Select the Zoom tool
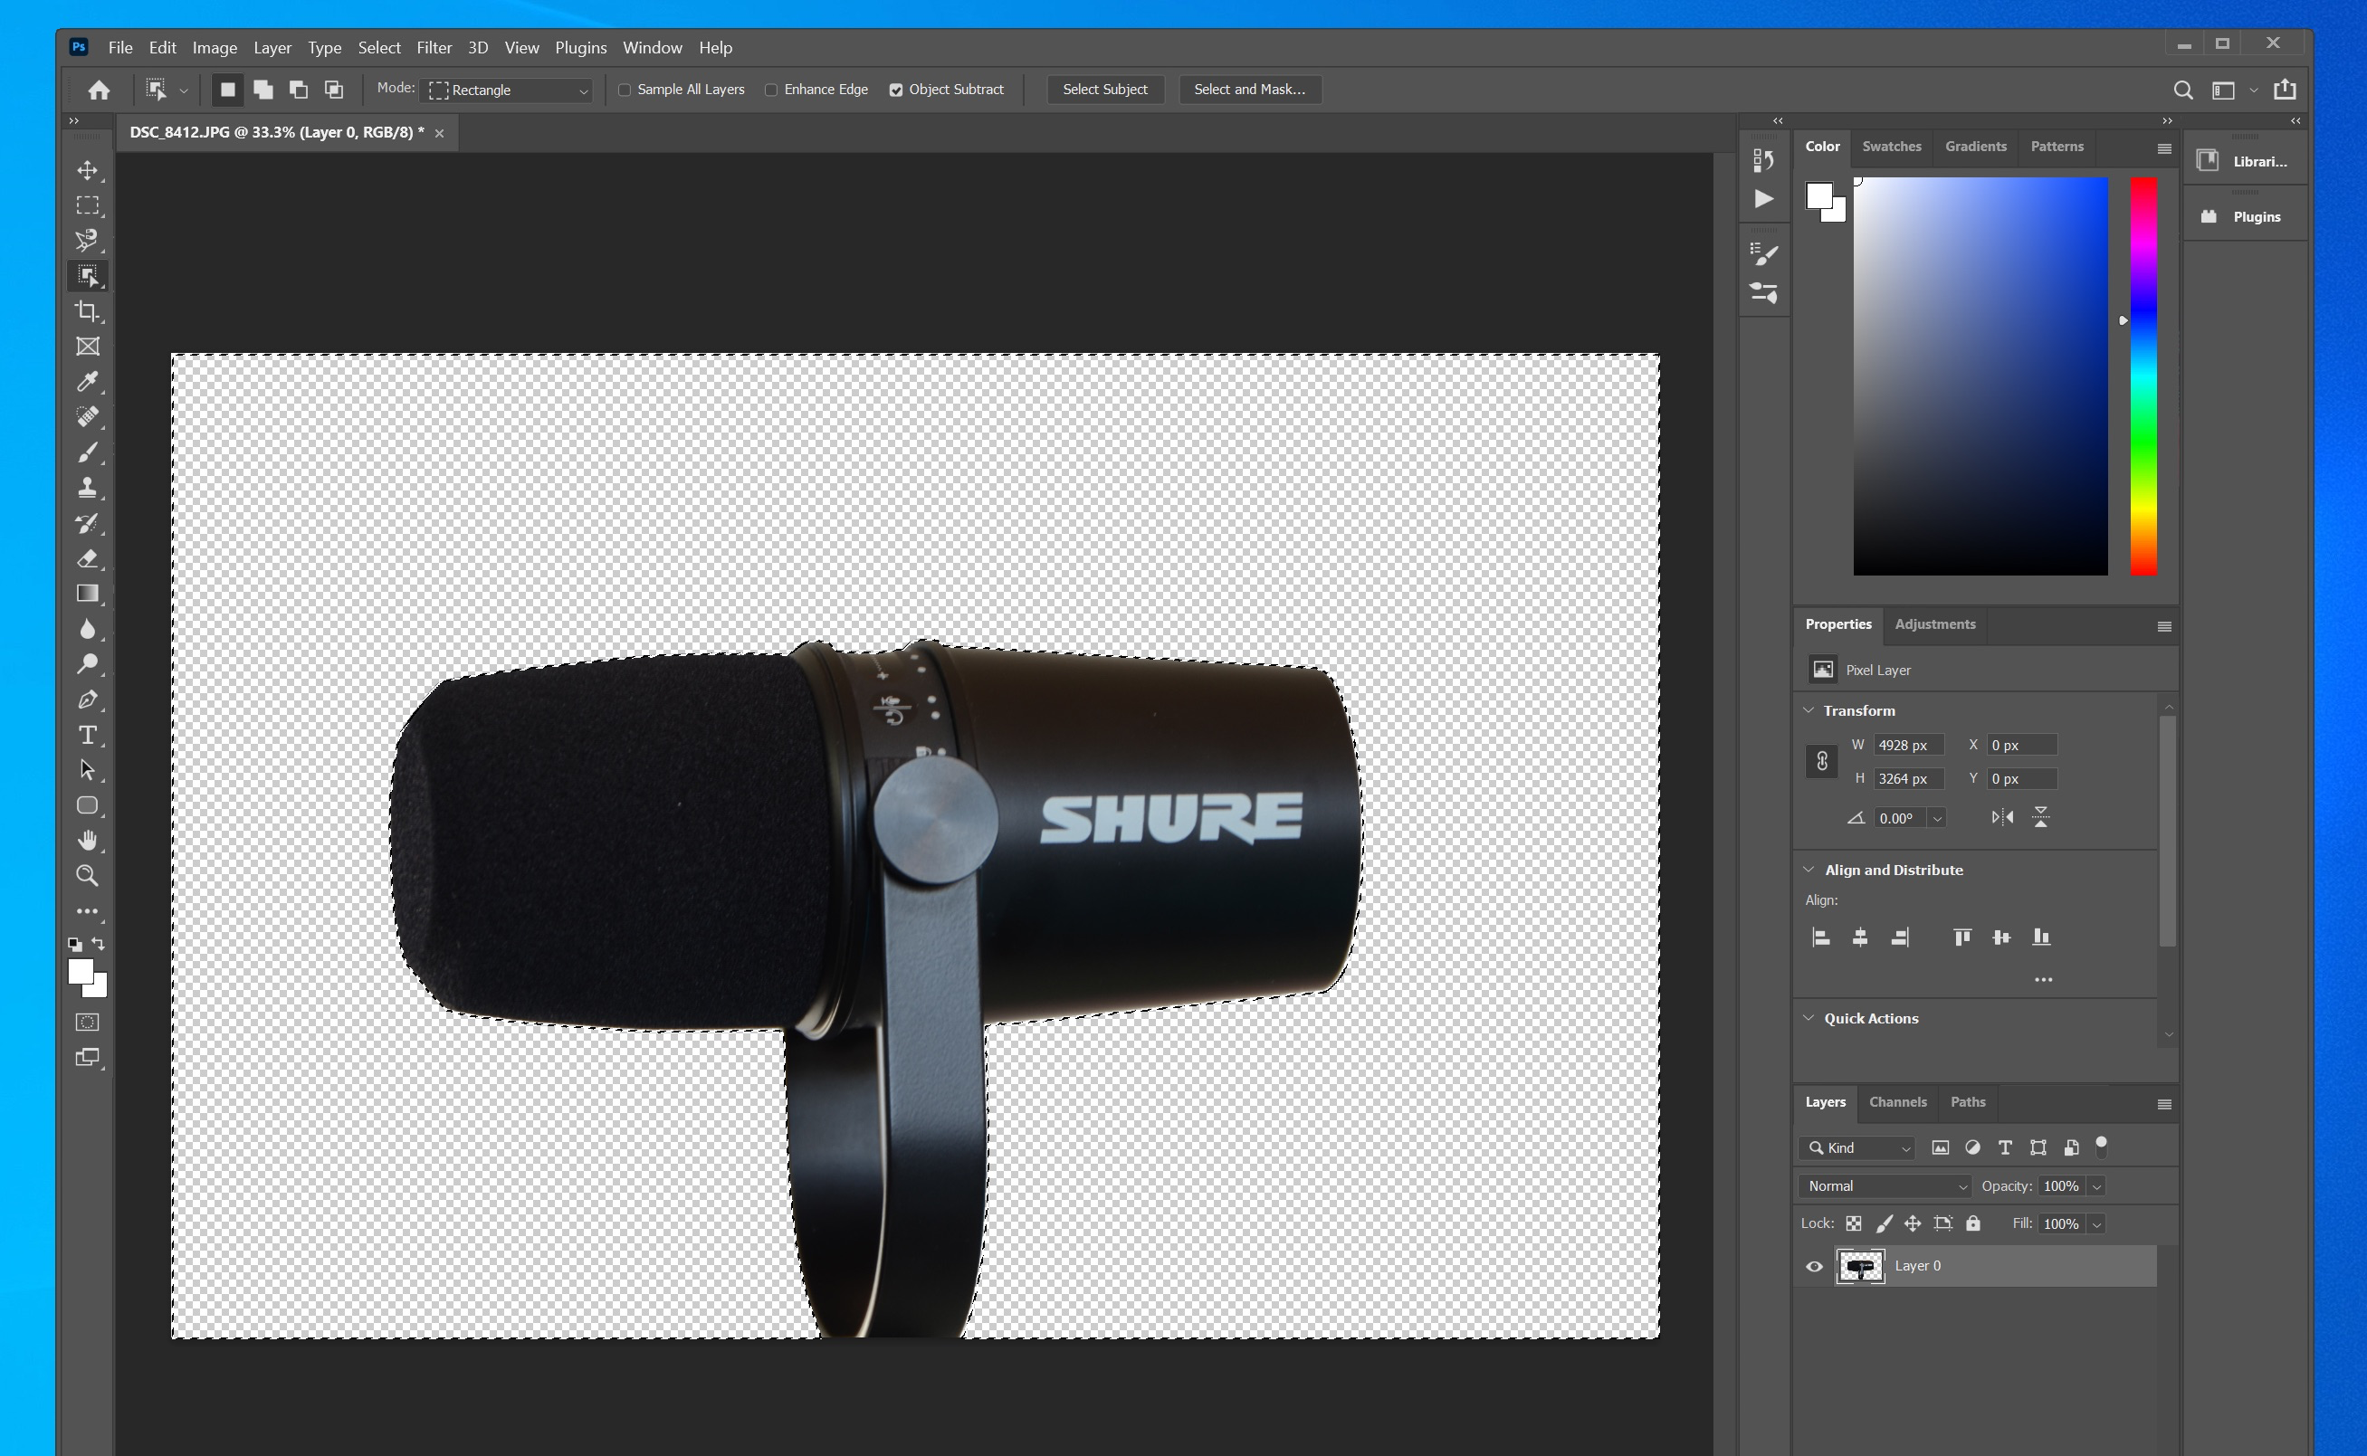This screenshot has width=2367, height=1456. (x=88, y=876)
